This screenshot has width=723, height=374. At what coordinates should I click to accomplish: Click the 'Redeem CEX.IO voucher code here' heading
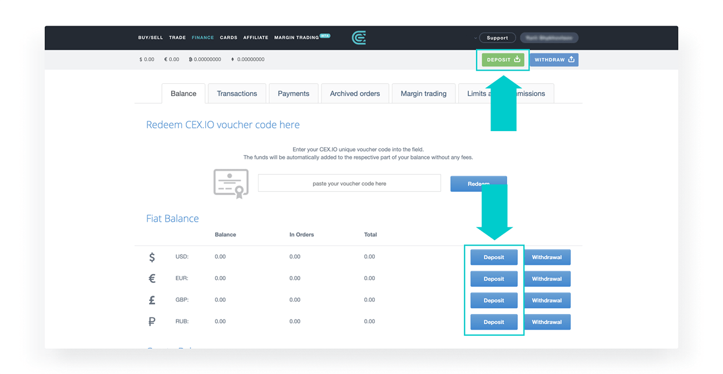tap(223, 125)
